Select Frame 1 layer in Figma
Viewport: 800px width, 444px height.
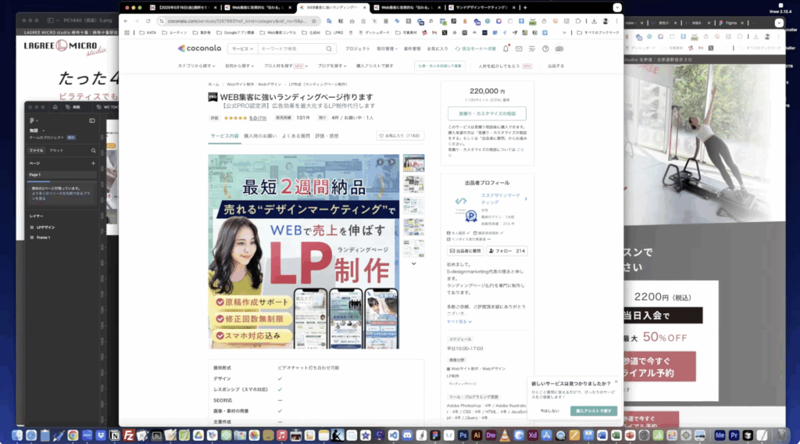[x=44, y=238]
